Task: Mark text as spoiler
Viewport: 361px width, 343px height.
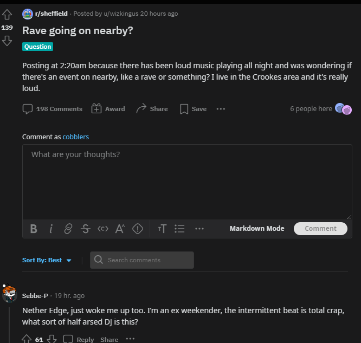Action: [138, 229]
